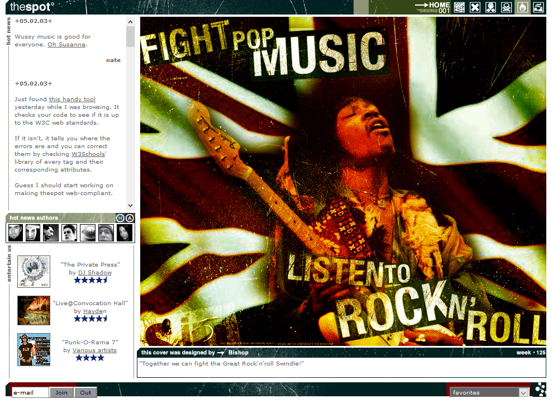Open the seventh author's long-haired woman thumbnail
Viewport: 553px width, 408px height.
pos(125,233)
